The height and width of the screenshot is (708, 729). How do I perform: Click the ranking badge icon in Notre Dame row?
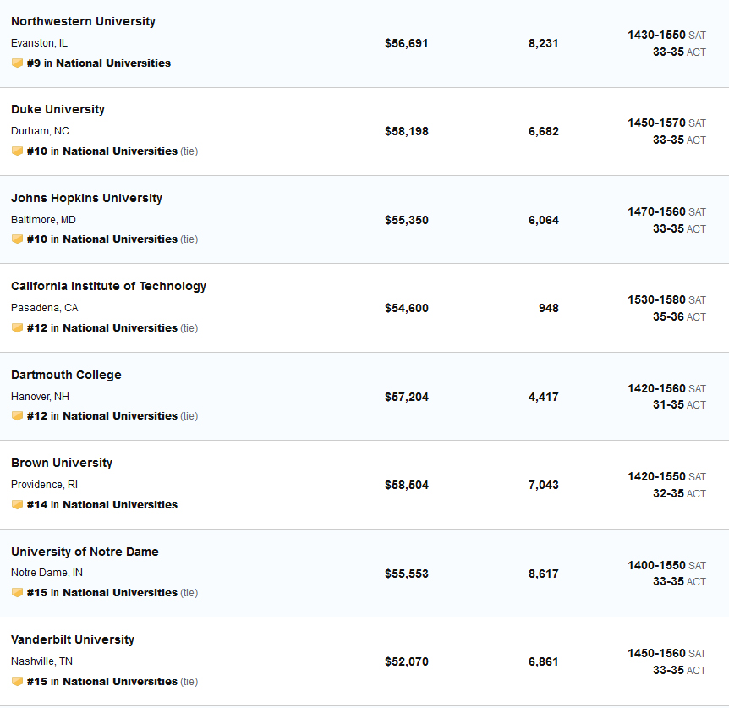[x=17, y=593]
